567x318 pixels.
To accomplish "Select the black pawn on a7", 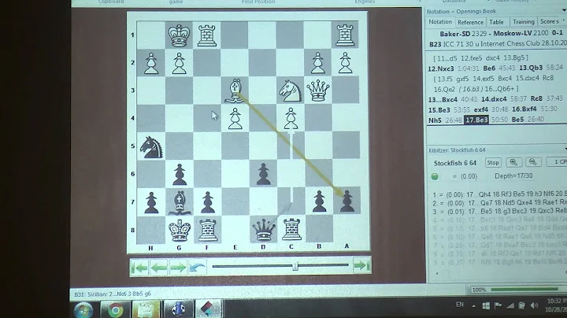I will [x=346, y=202].
